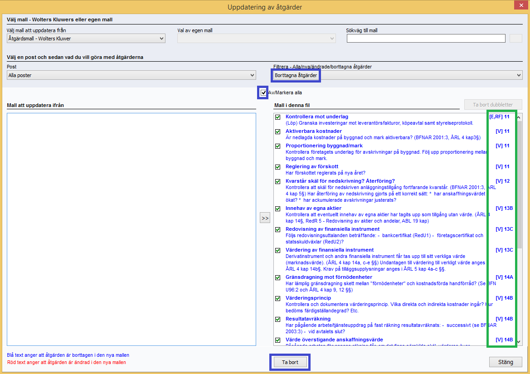Uncheck 'Redovisning av finansiella instrument' checkbox
The image size is (530, 374).
coord(278,230)
